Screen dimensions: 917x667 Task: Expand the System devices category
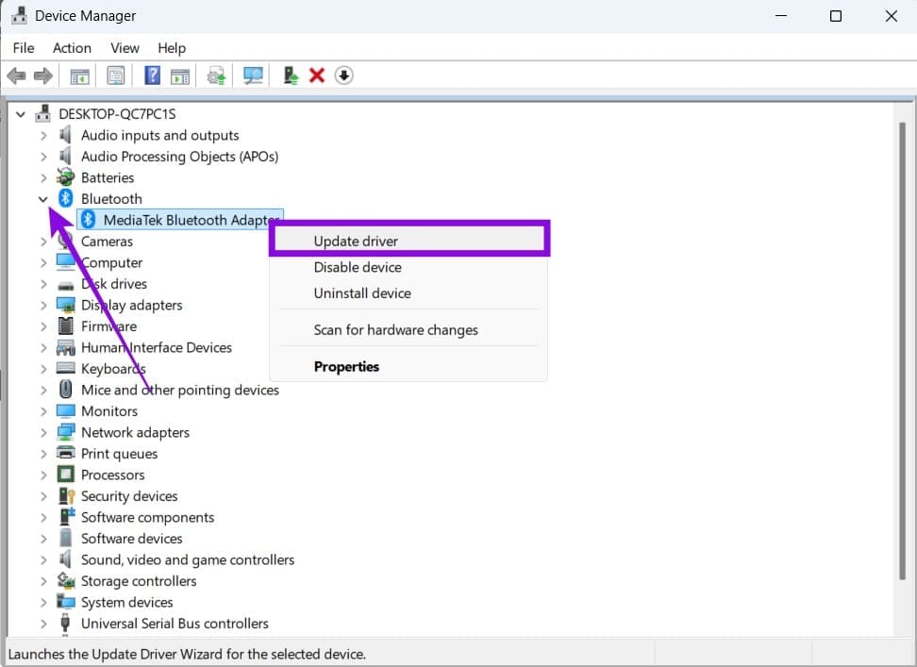[x=43, y=602]
